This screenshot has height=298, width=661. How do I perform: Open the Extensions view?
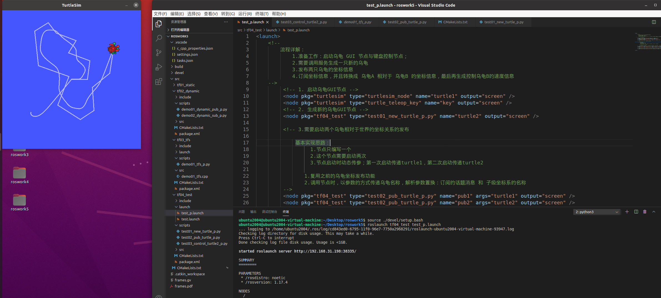coord(159,81)
